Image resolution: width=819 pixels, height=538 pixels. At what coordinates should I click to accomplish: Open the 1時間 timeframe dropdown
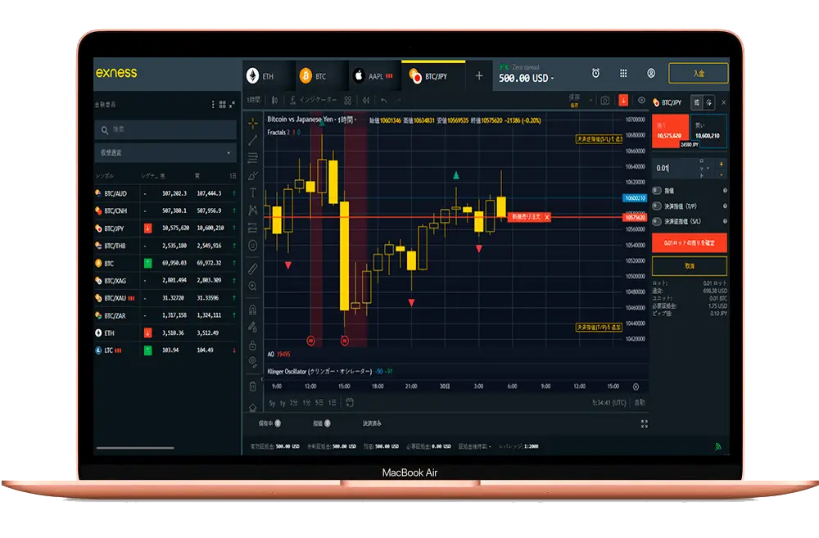256,100
